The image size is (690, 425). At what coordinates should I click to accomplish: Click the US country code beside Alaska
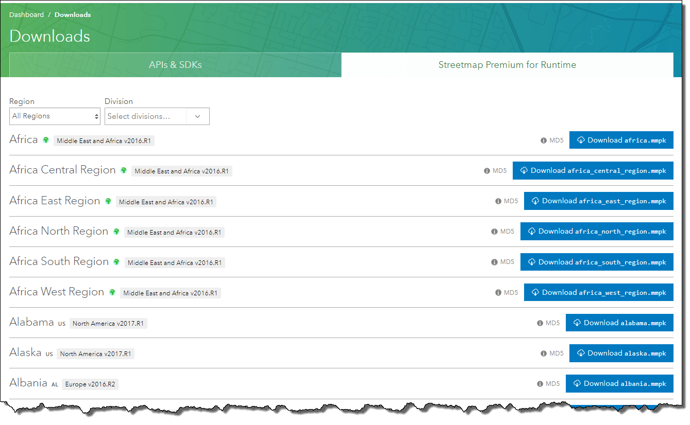tap(49, 354)
